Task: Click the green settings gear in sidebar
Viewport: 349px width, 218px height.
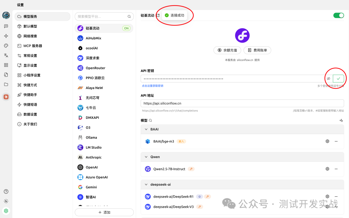Action: click(x=6, y=211)
